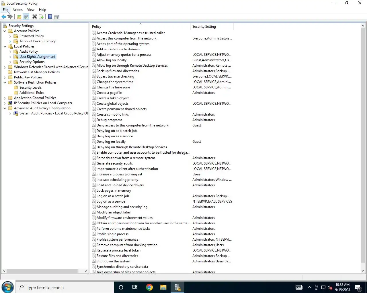Select 'Allow log on locally' policy
This screenshot has height=293, width=367.
(111, 60)
